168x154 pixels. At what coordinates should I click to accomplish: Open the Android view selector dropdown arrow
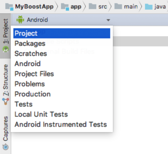[108, 20]
